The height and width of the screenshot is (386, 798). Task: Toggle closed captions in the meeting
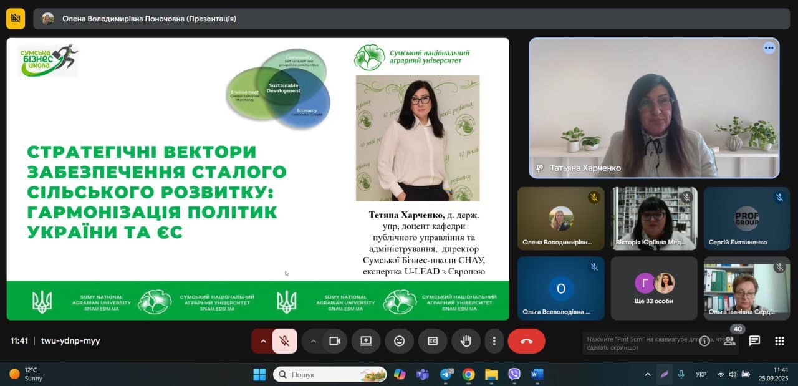(433, 341)
